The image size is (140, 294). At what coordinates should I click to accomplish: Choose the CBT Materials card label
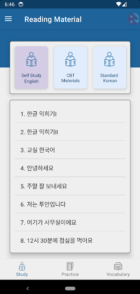point(71,78)
